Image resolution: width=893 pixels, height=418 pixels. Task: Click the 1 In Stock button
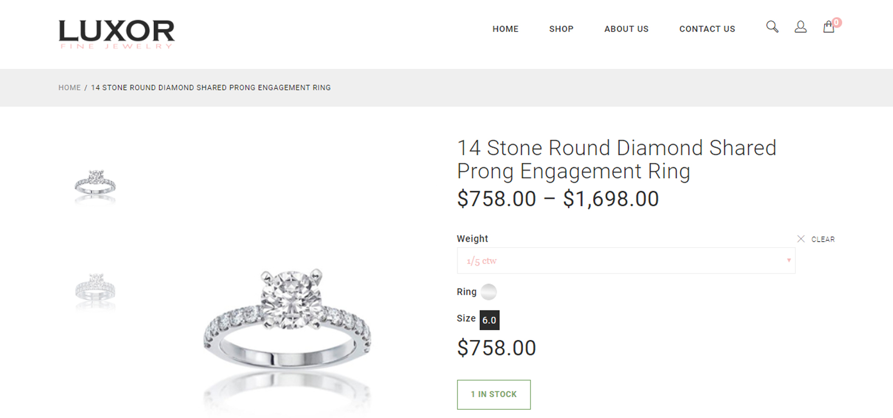pyautogui.click(x=493, y=394)
